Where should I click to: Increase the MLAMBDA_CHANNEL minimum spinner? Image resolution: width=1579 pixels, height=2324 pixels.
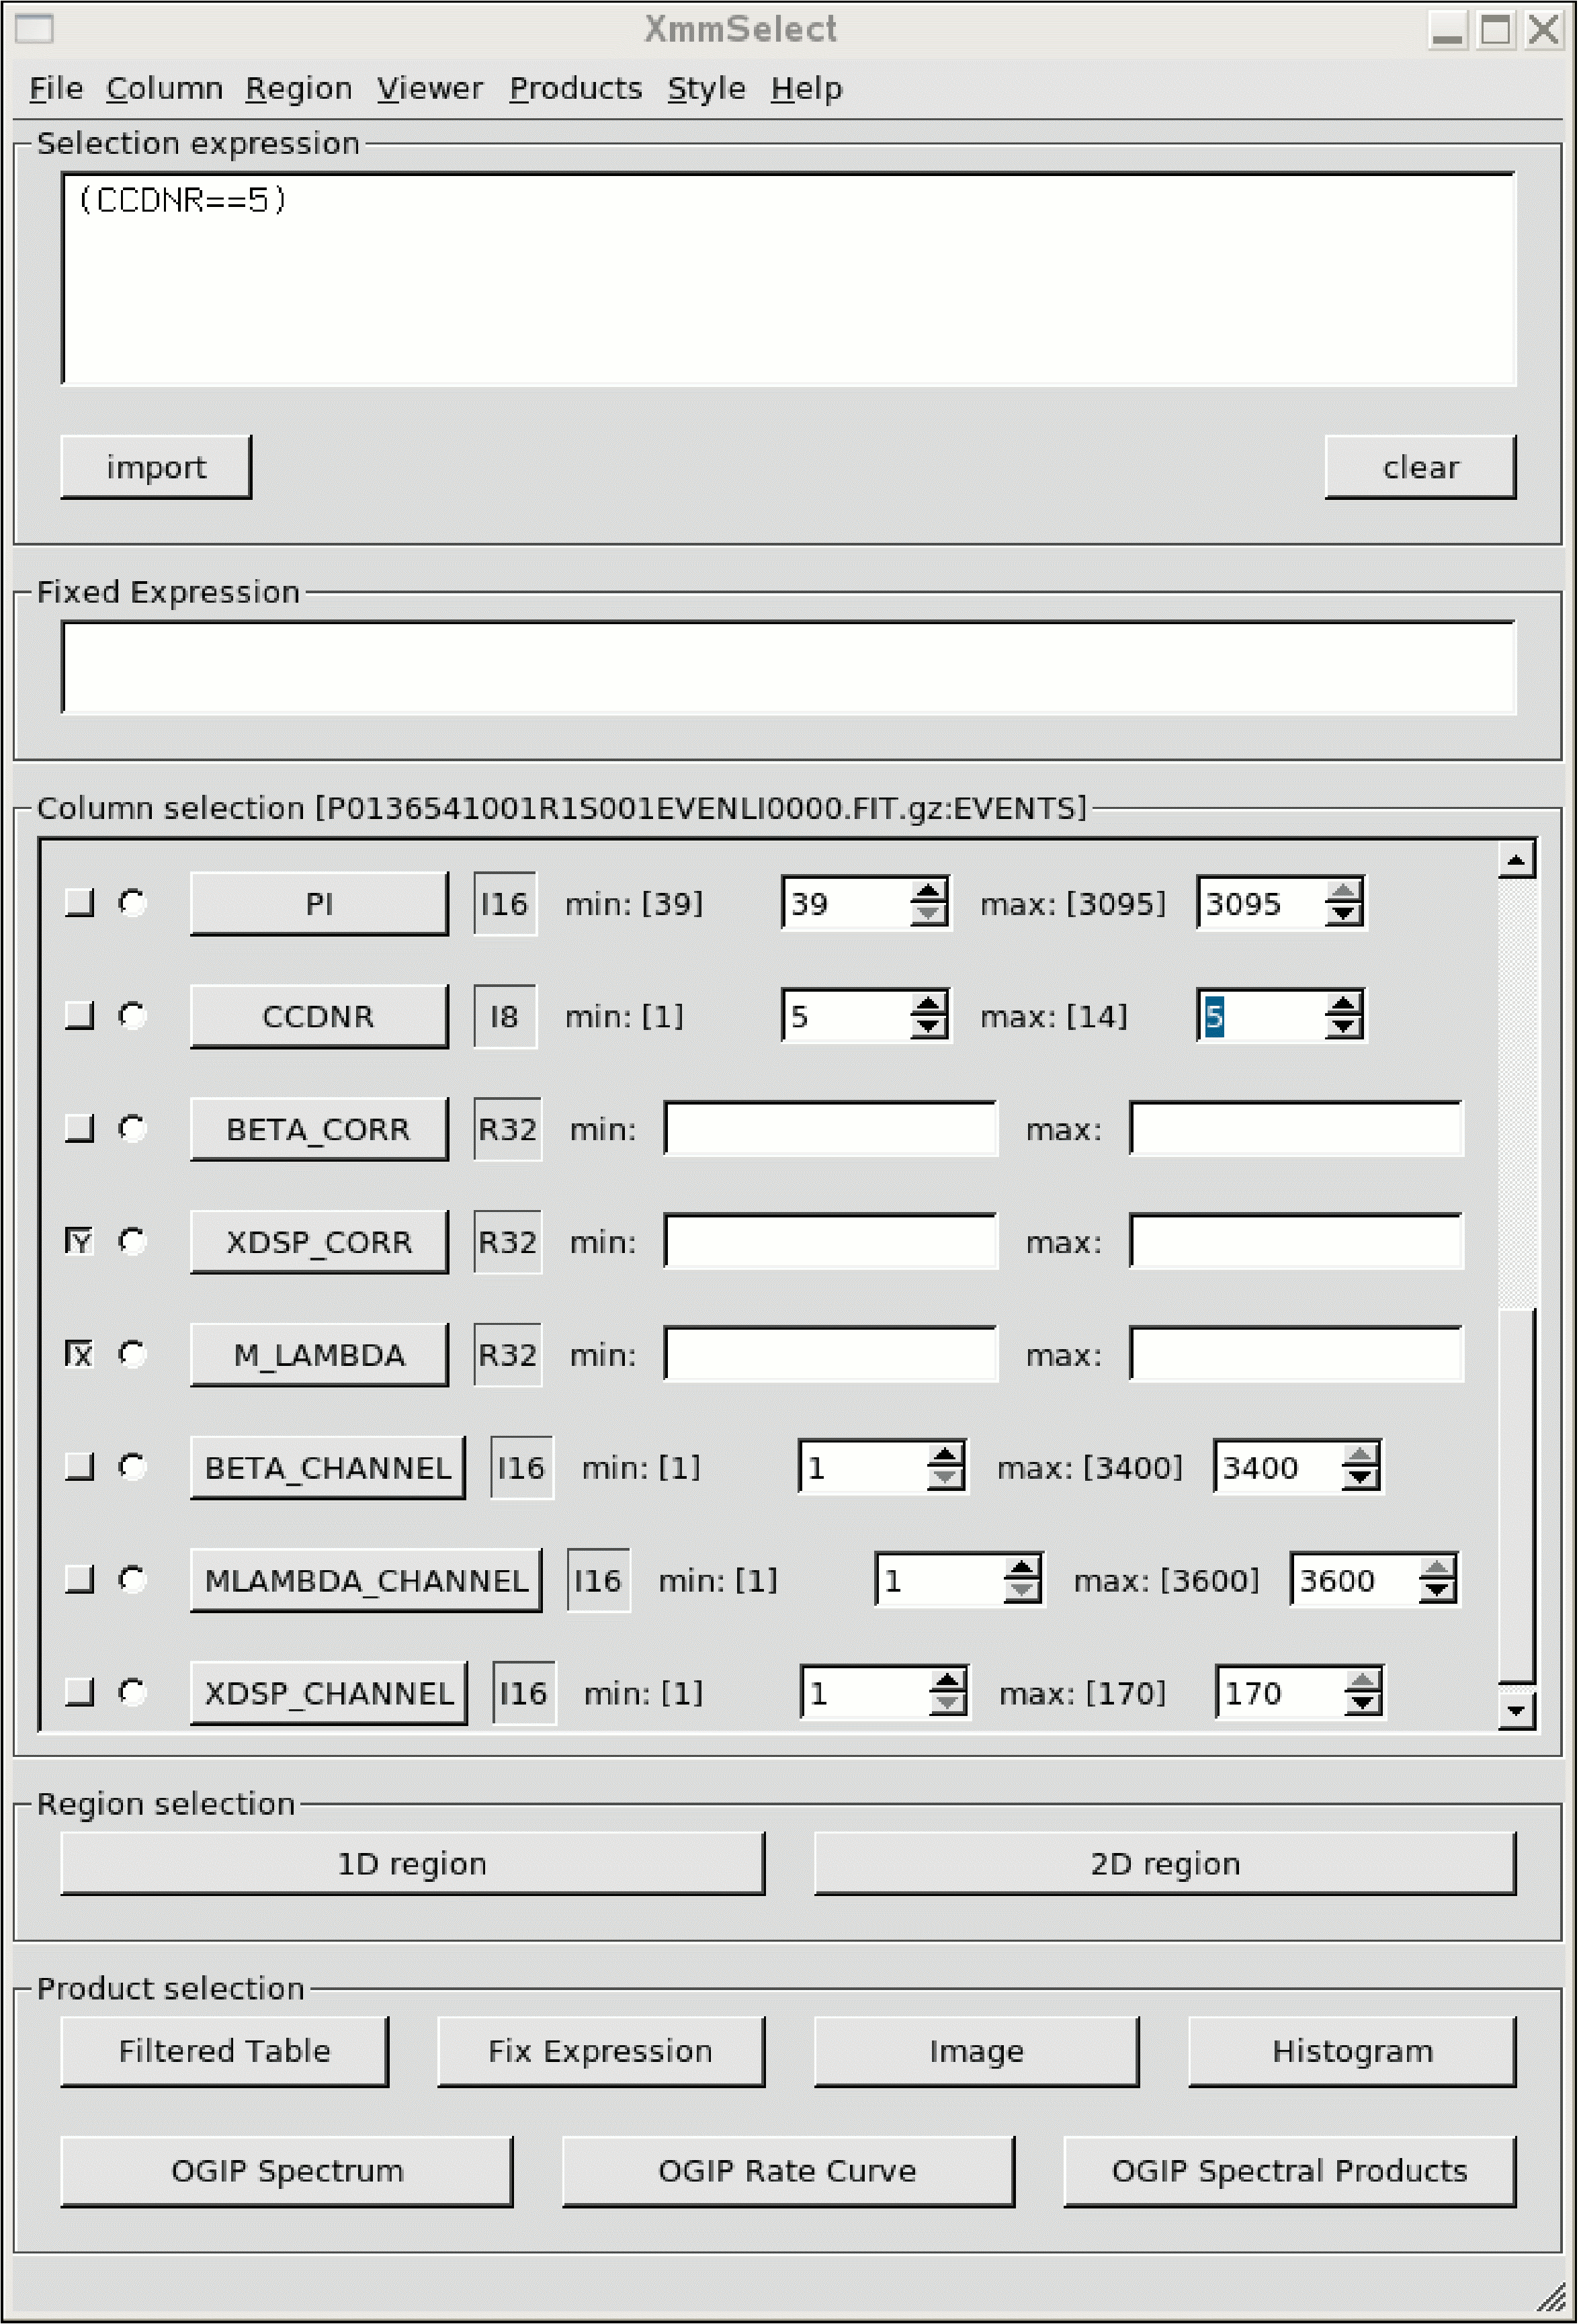(1021, 1568)
